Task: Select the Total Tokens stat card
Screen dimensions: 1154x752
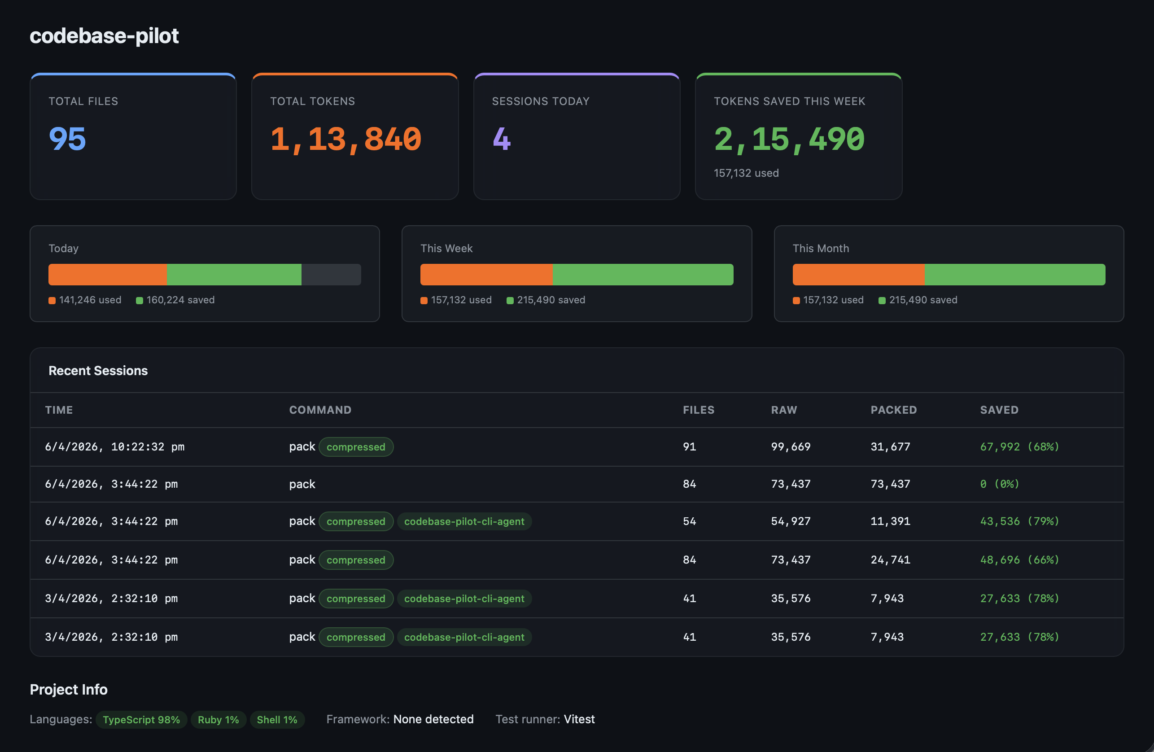Action: (355, 137)
